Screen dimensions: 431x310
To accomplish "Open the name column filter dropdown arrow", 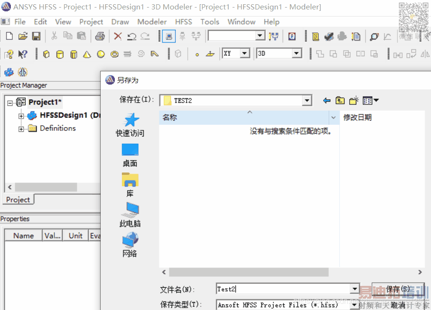I will tap(334, 118).
